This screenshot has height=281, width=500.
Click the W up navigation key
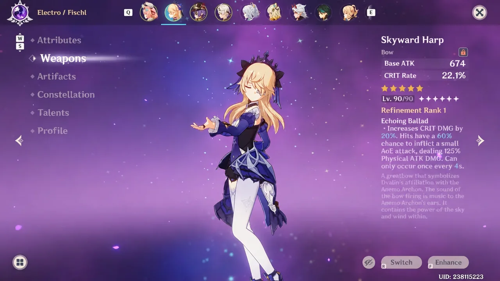point(20,39)
